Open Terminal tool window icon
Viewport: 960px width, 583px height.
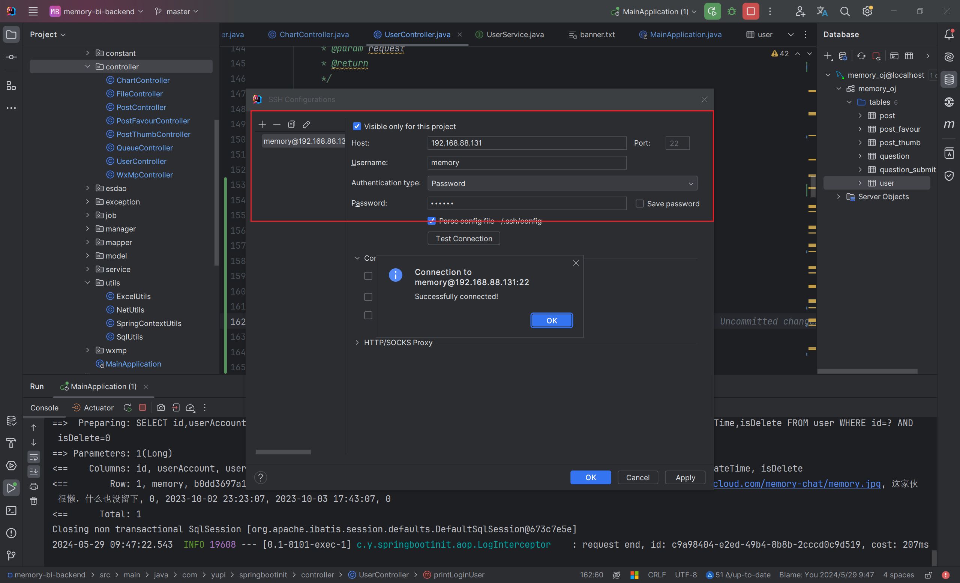click(11, 510)
